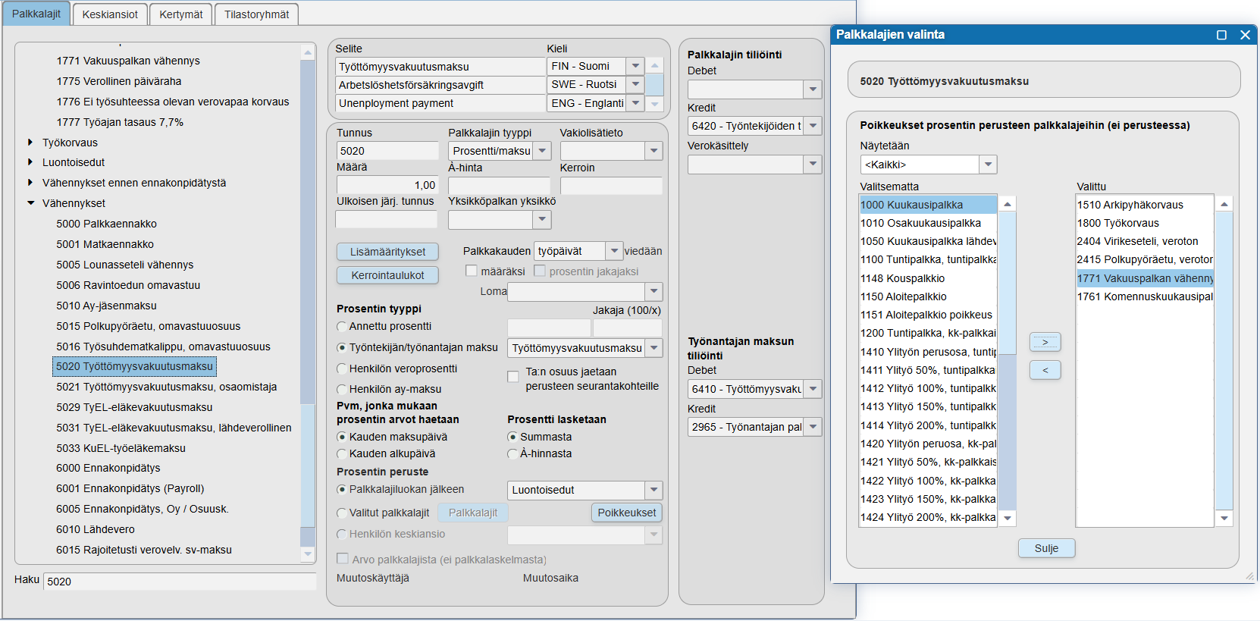The image size is (1260, 621).
Task: Switch to the Palkkalajit tab
Action: point(36,14)
